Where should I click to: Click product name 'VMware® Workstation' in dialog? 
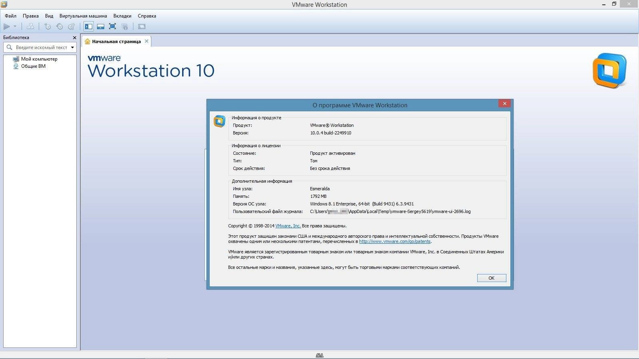[x=332, y=125]
